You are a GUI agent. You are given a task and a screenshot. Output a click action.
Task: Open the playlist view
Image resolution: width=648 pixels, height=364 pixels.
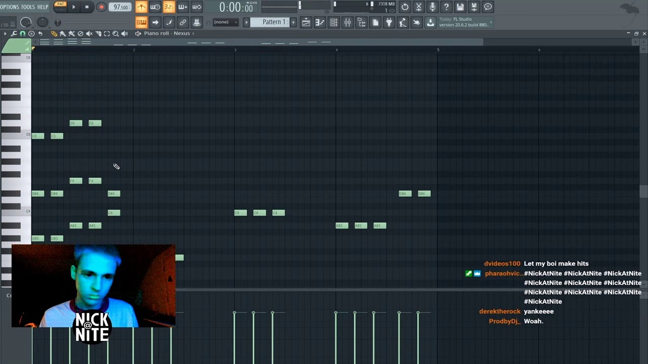[306, 22]
